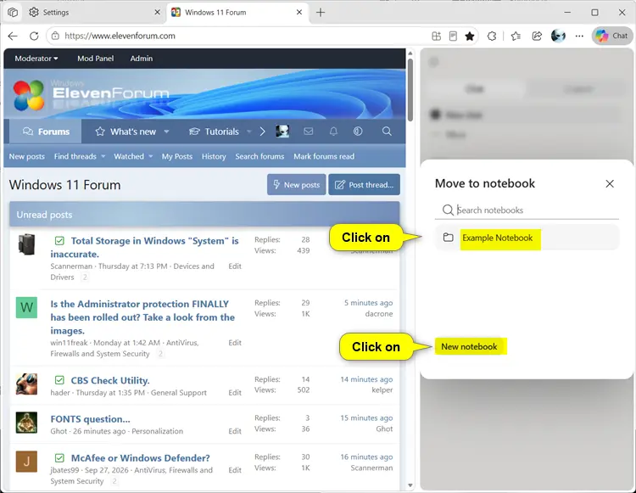Open the Admin link
636x493 pixels.
(141, 59)
